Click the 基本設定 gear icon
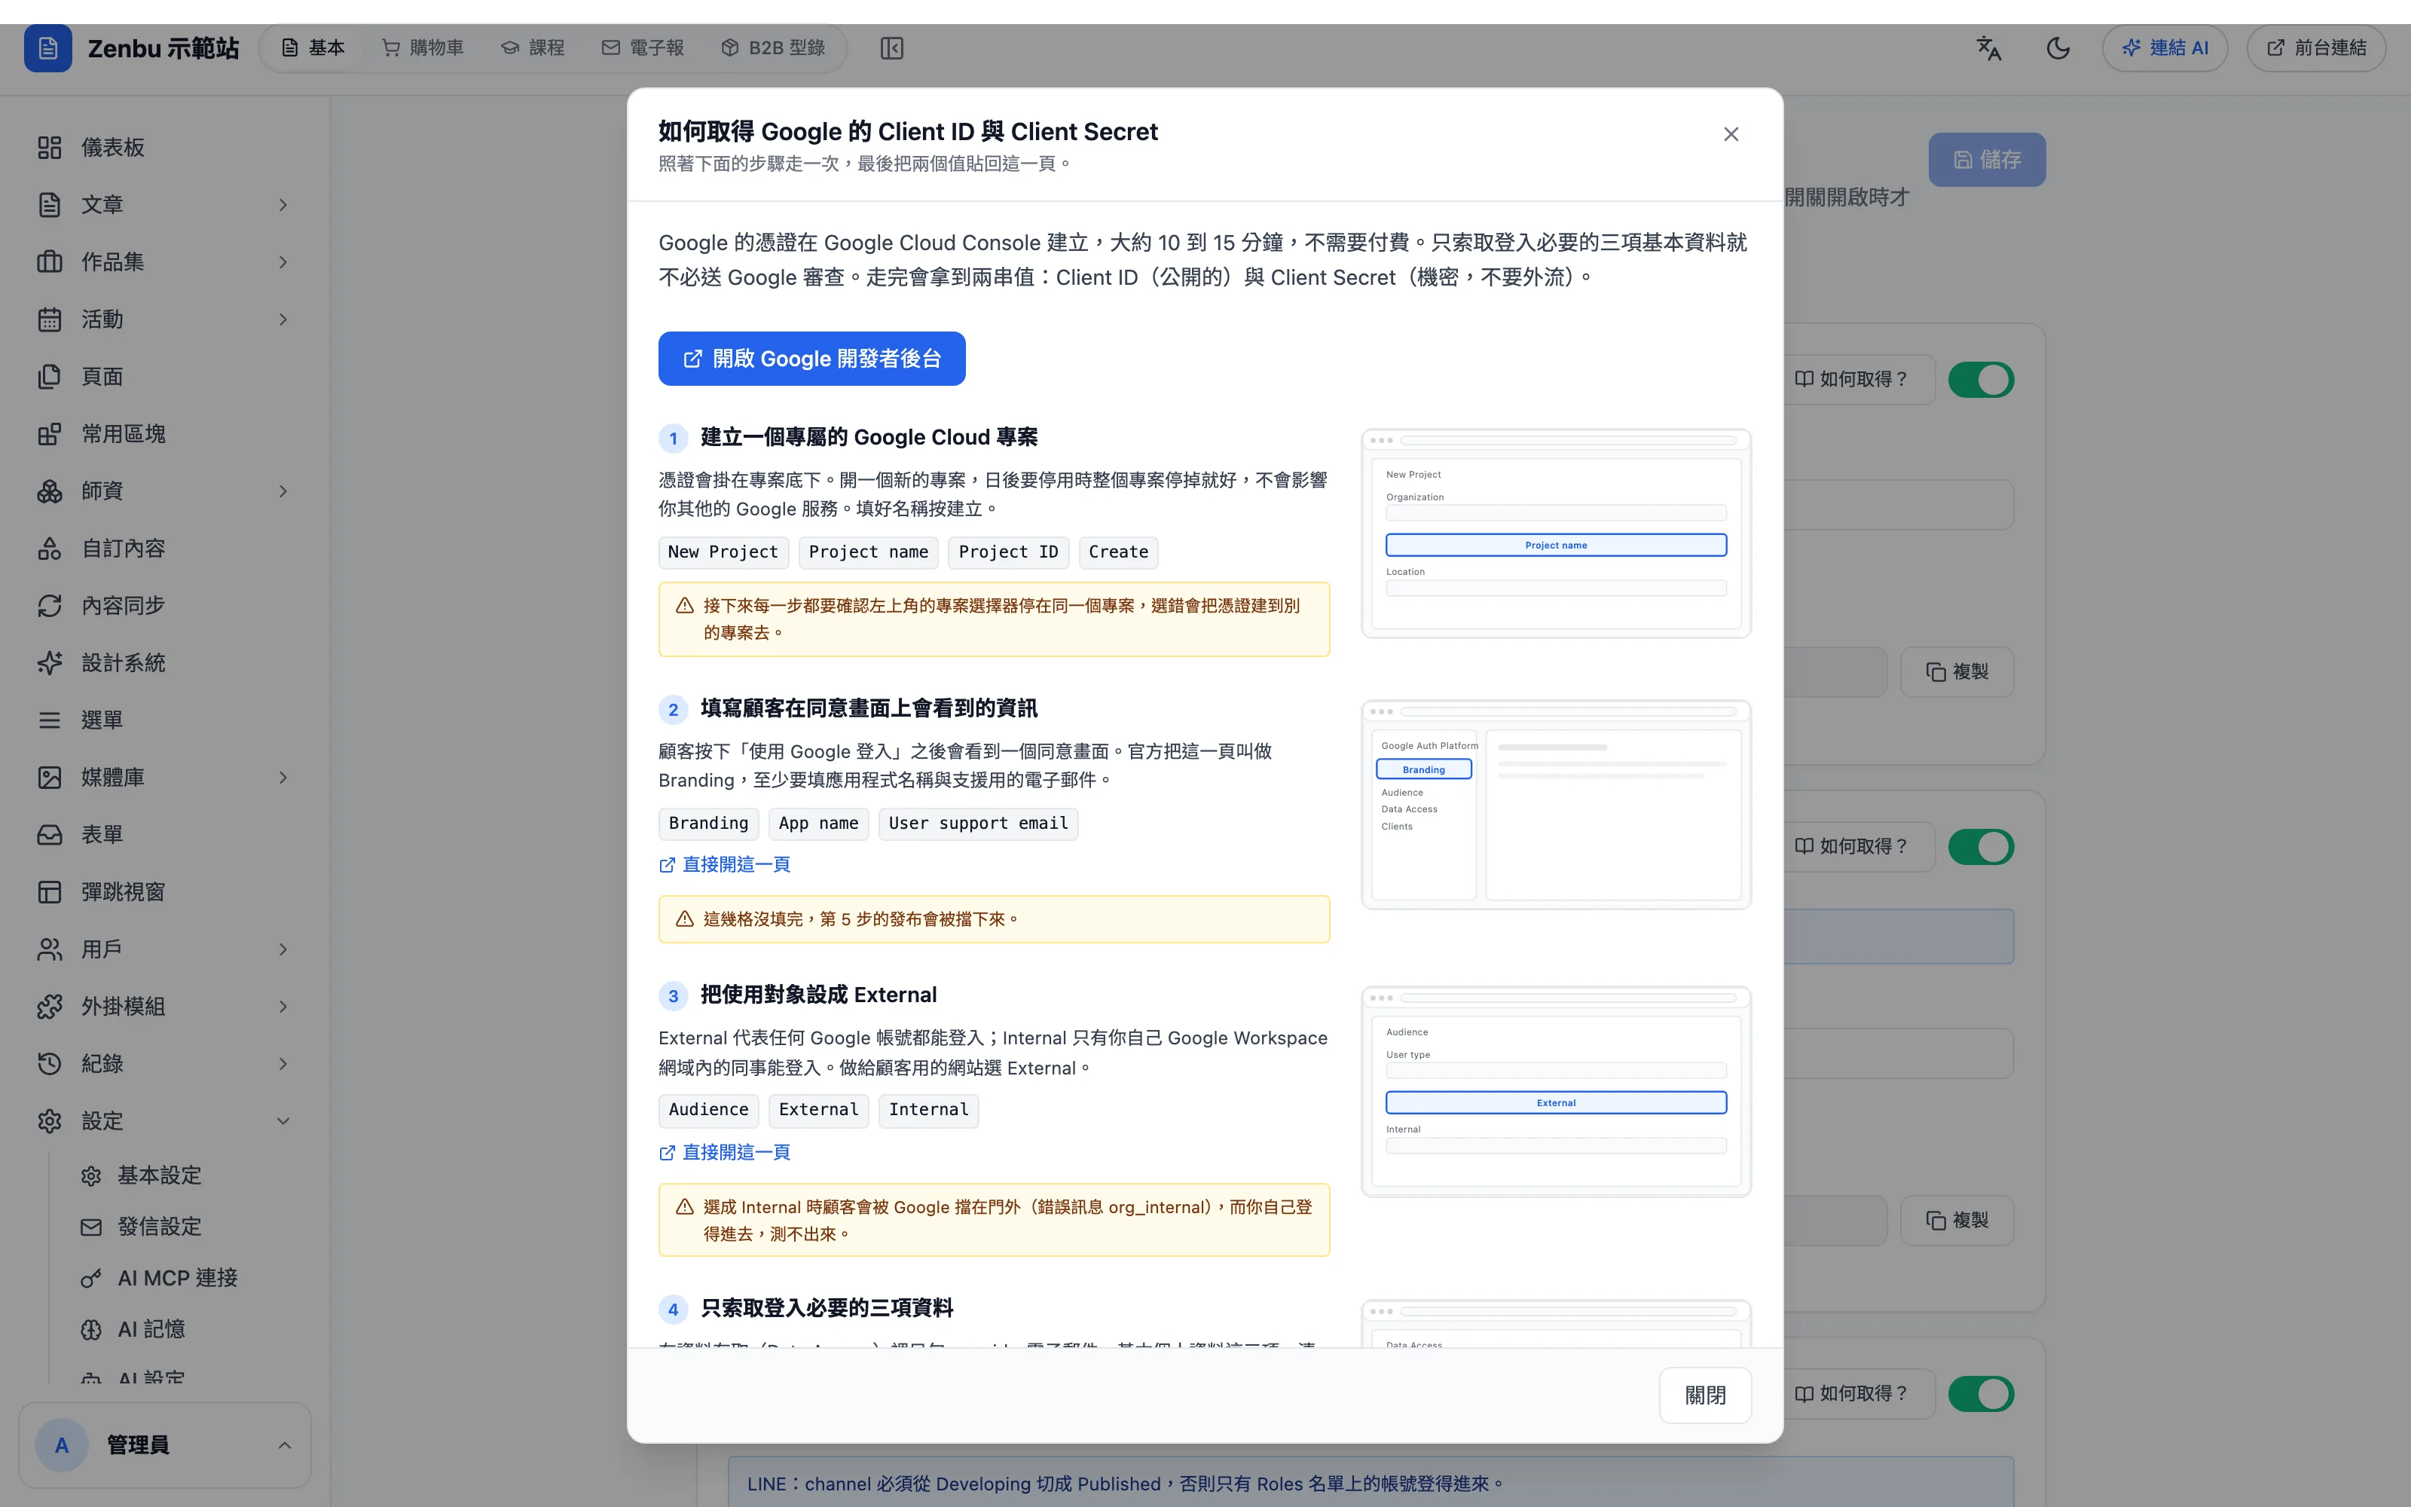This screenshot has height=1507, width=2411. pos(92,1176)
